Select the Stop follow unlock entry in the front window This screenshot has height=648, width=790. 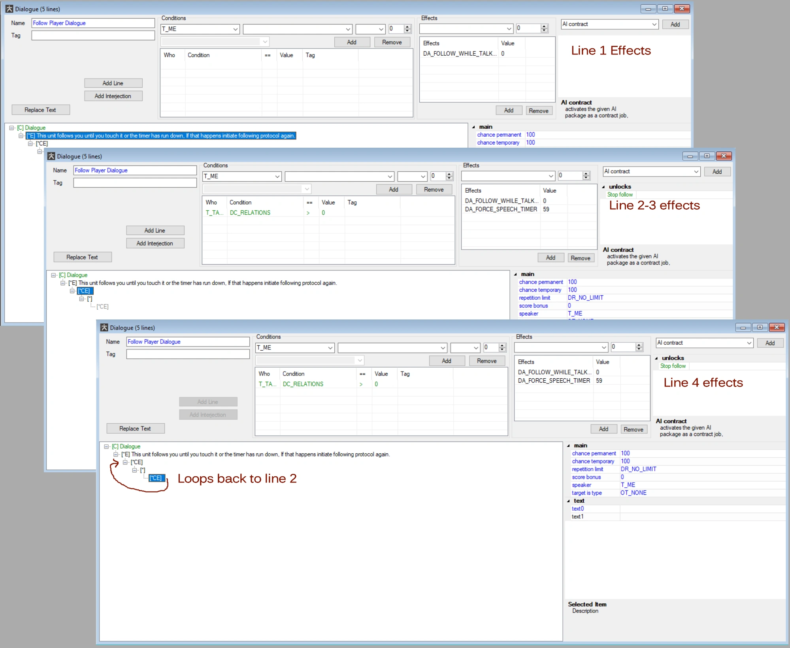(x=673, y=366)
